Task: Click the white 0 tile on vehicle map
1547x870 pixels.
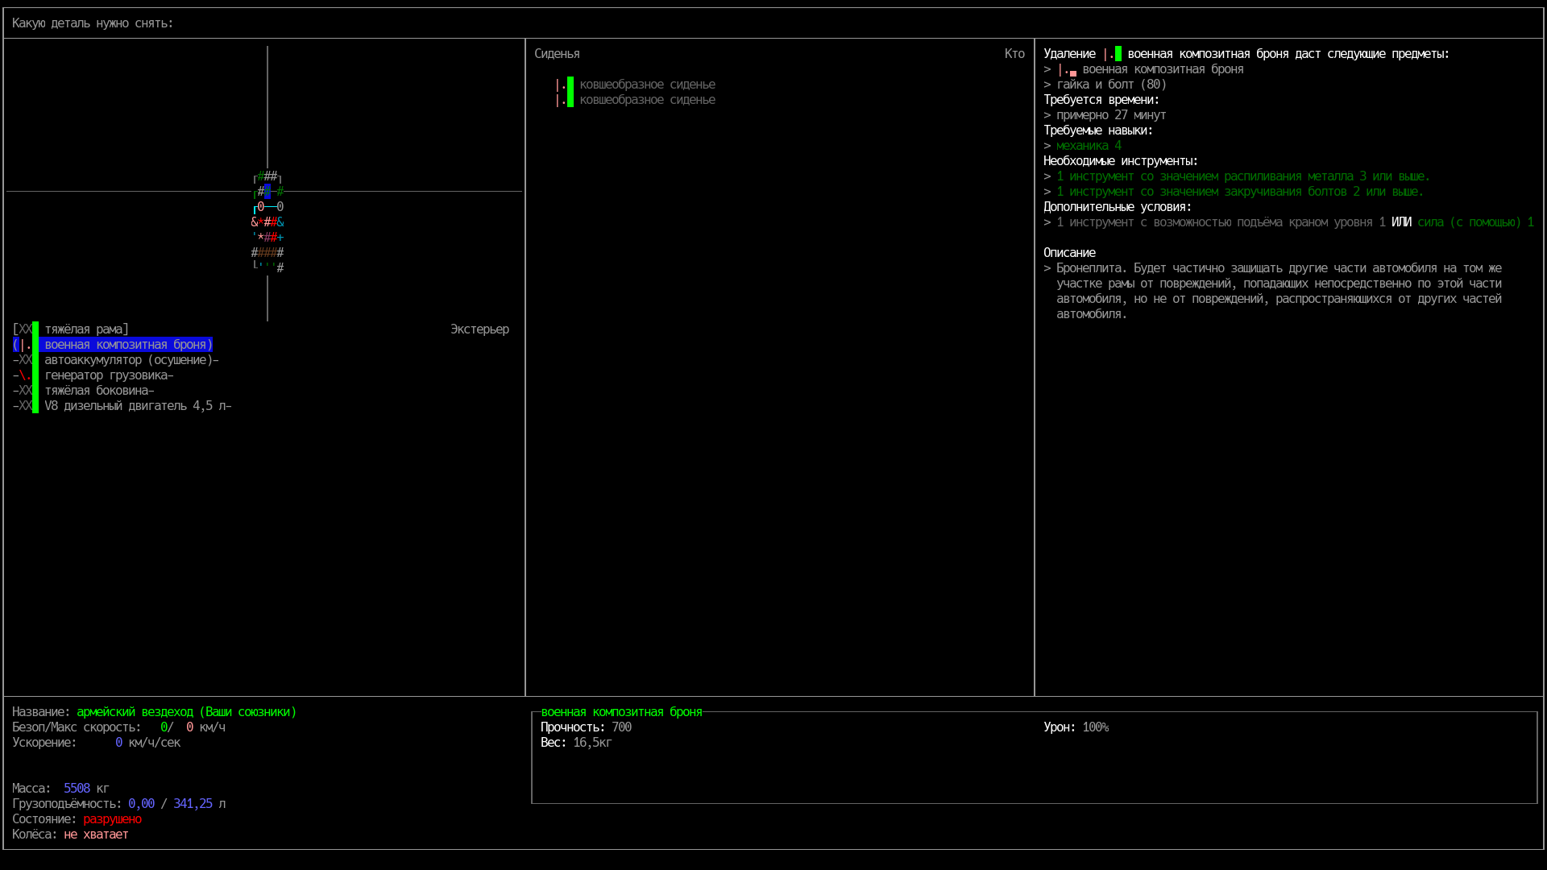Action: tap(280, 206)
